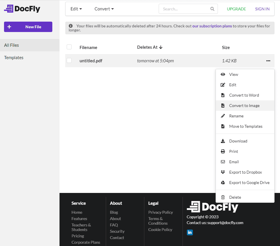280x246 pixels.
Task: Open the Cookie Policy footer link
Action: (160, 230)
